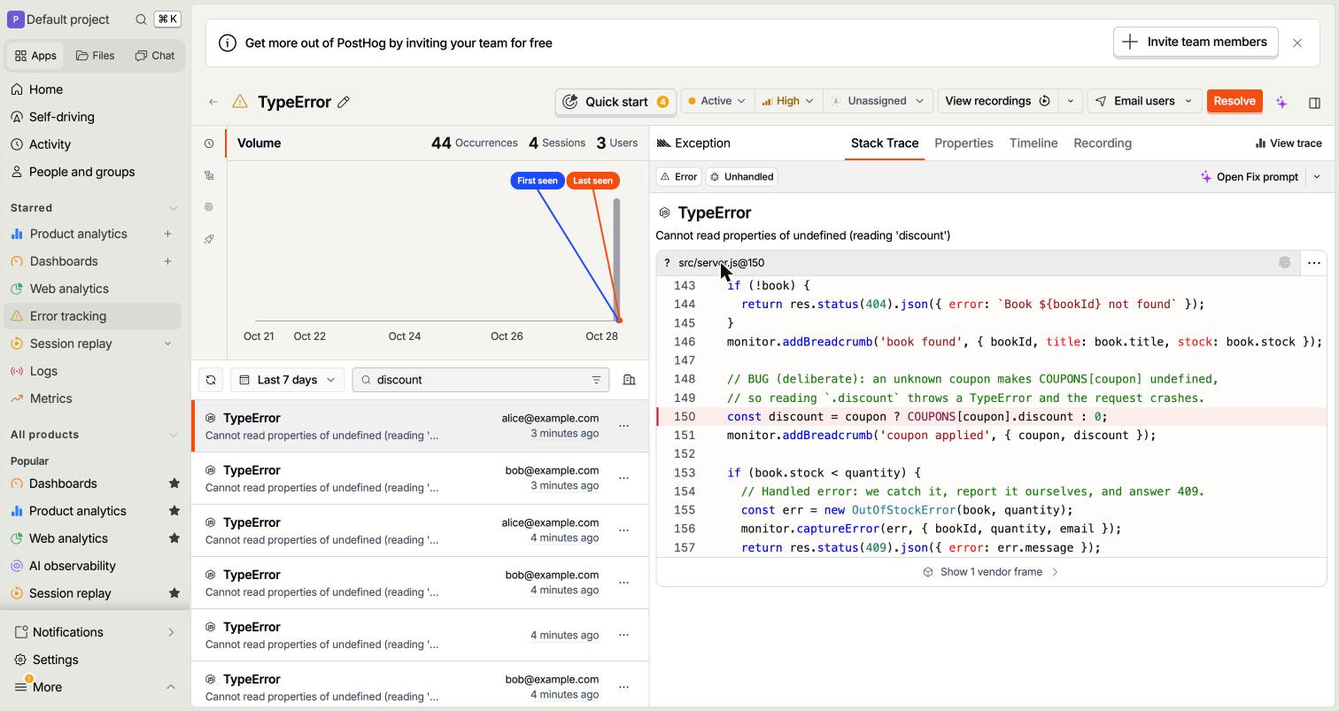The height and width of the screenshot is (711, 1339).
Task: Unstar Dashboards in the Popular list
Action: coord(174,483)
